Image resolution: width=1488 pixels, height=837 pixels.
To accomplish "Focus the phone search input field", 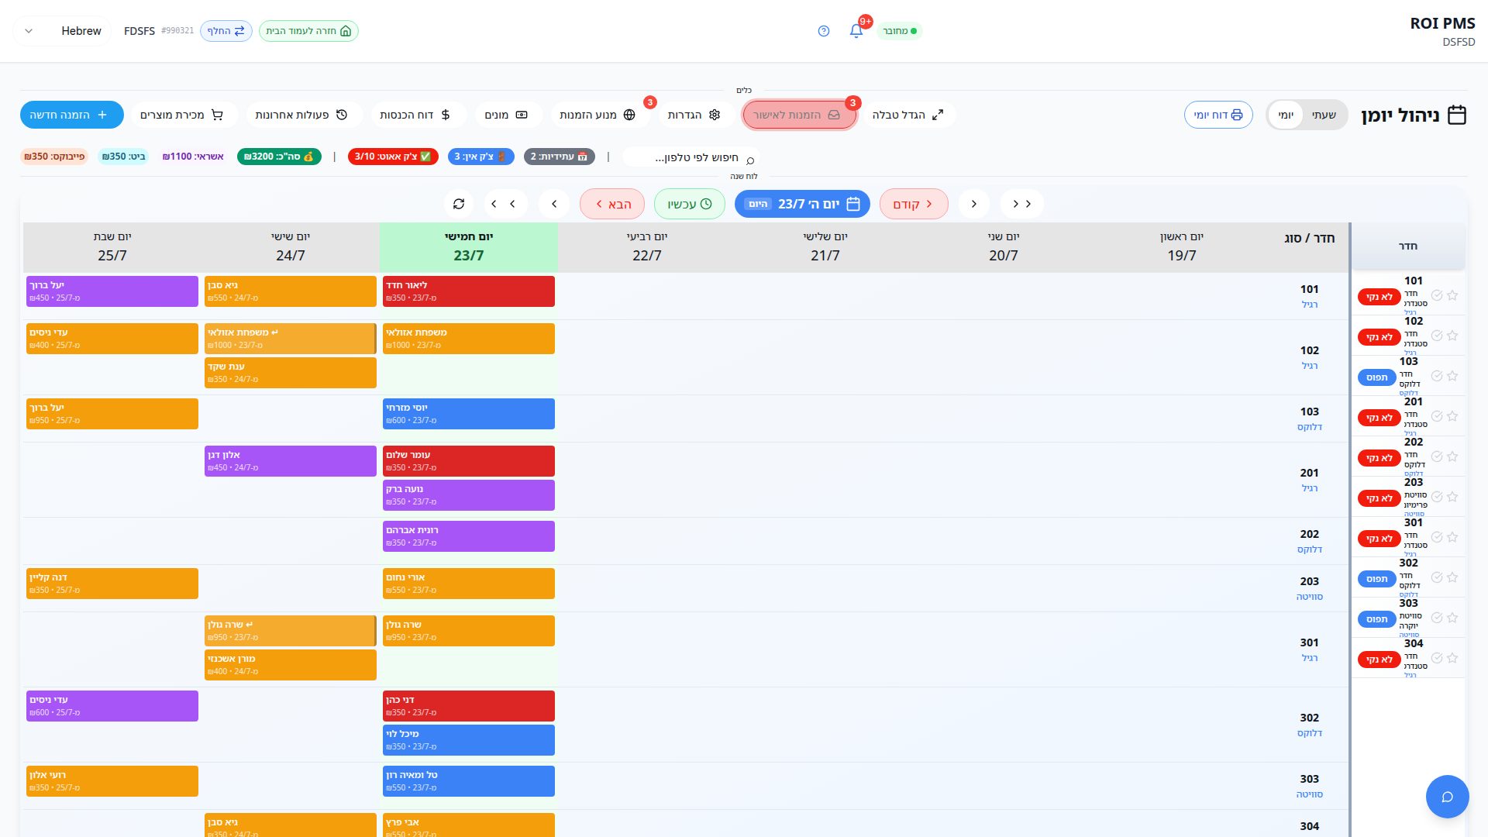I will click(x=690, y=157).
